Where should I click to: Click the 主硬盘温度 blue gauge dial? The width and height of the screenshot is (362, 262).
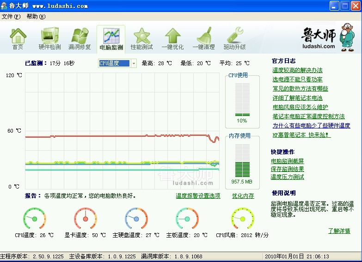[x=136, y=219]
